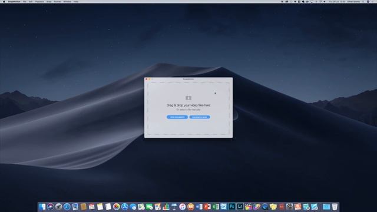Image resolution: width=377 pixels, height=212 pixels.
Task: Open Spotlight search in the menu bar
Action: 363,2
